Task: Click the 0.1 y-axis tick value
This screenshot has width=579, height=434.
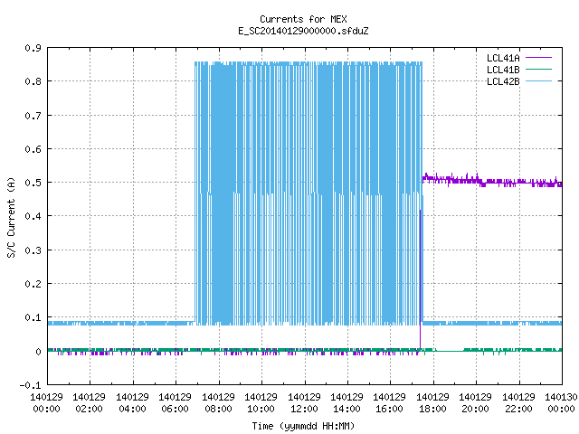Action: click(x=33, y=317)
